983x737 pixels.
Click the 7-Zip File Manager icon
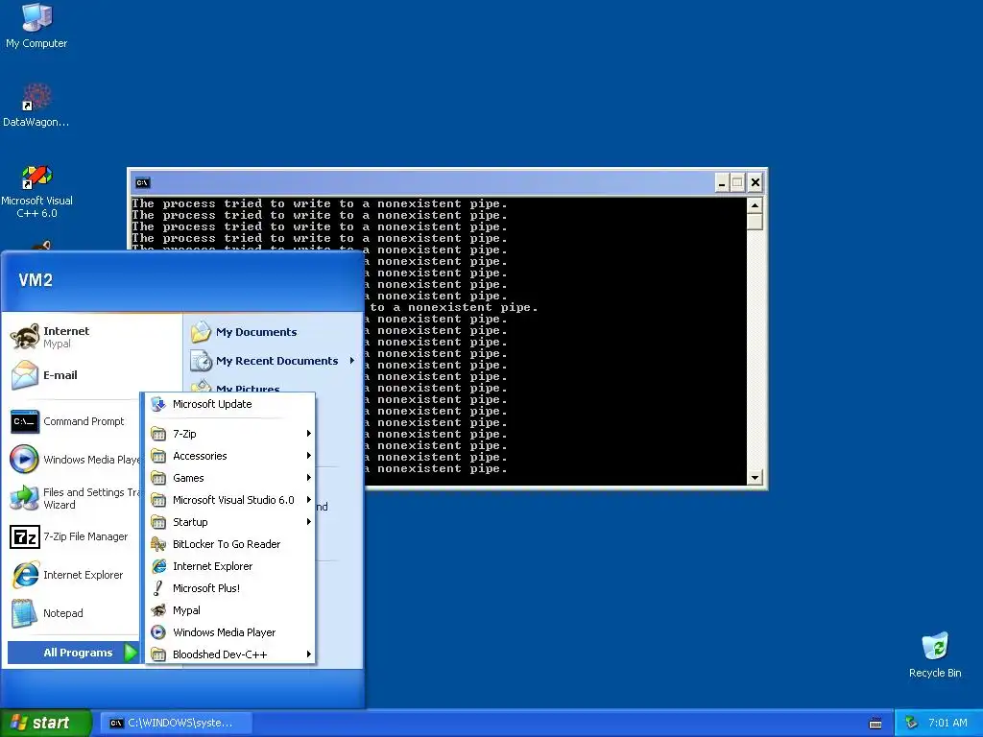click(25, 536)
